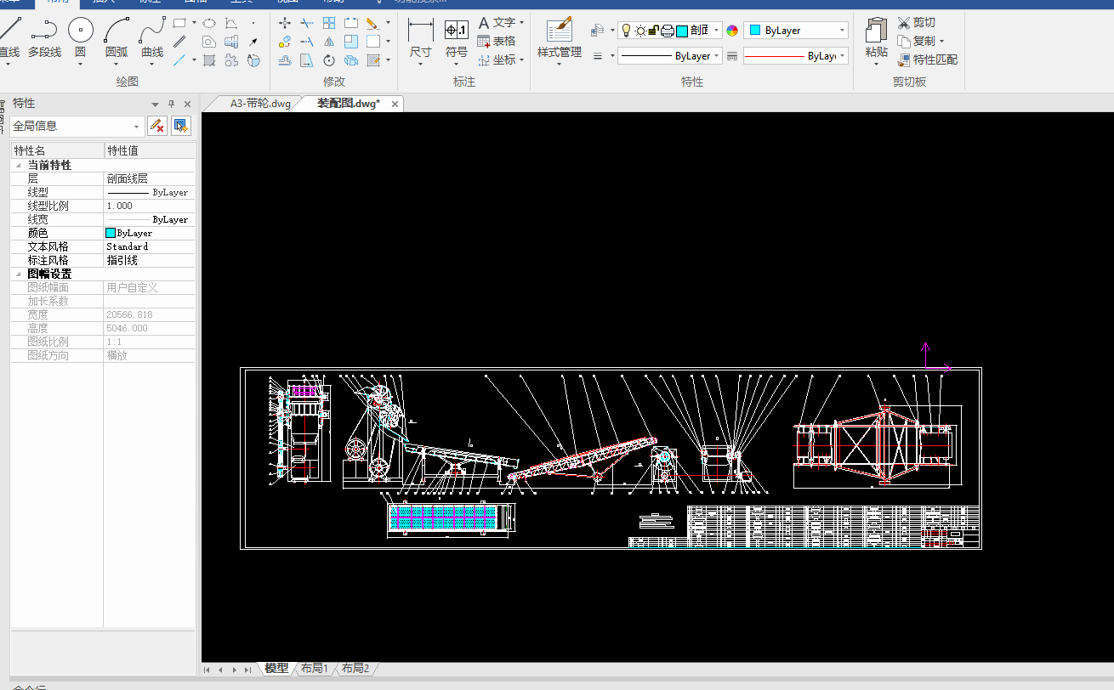Open the cyan ByLayer color dropdown

coord(795,31)
